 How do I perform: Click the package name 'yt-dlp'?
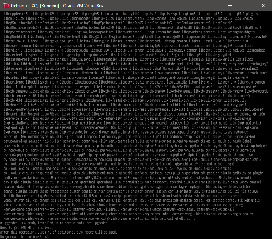tap(180, 219)
